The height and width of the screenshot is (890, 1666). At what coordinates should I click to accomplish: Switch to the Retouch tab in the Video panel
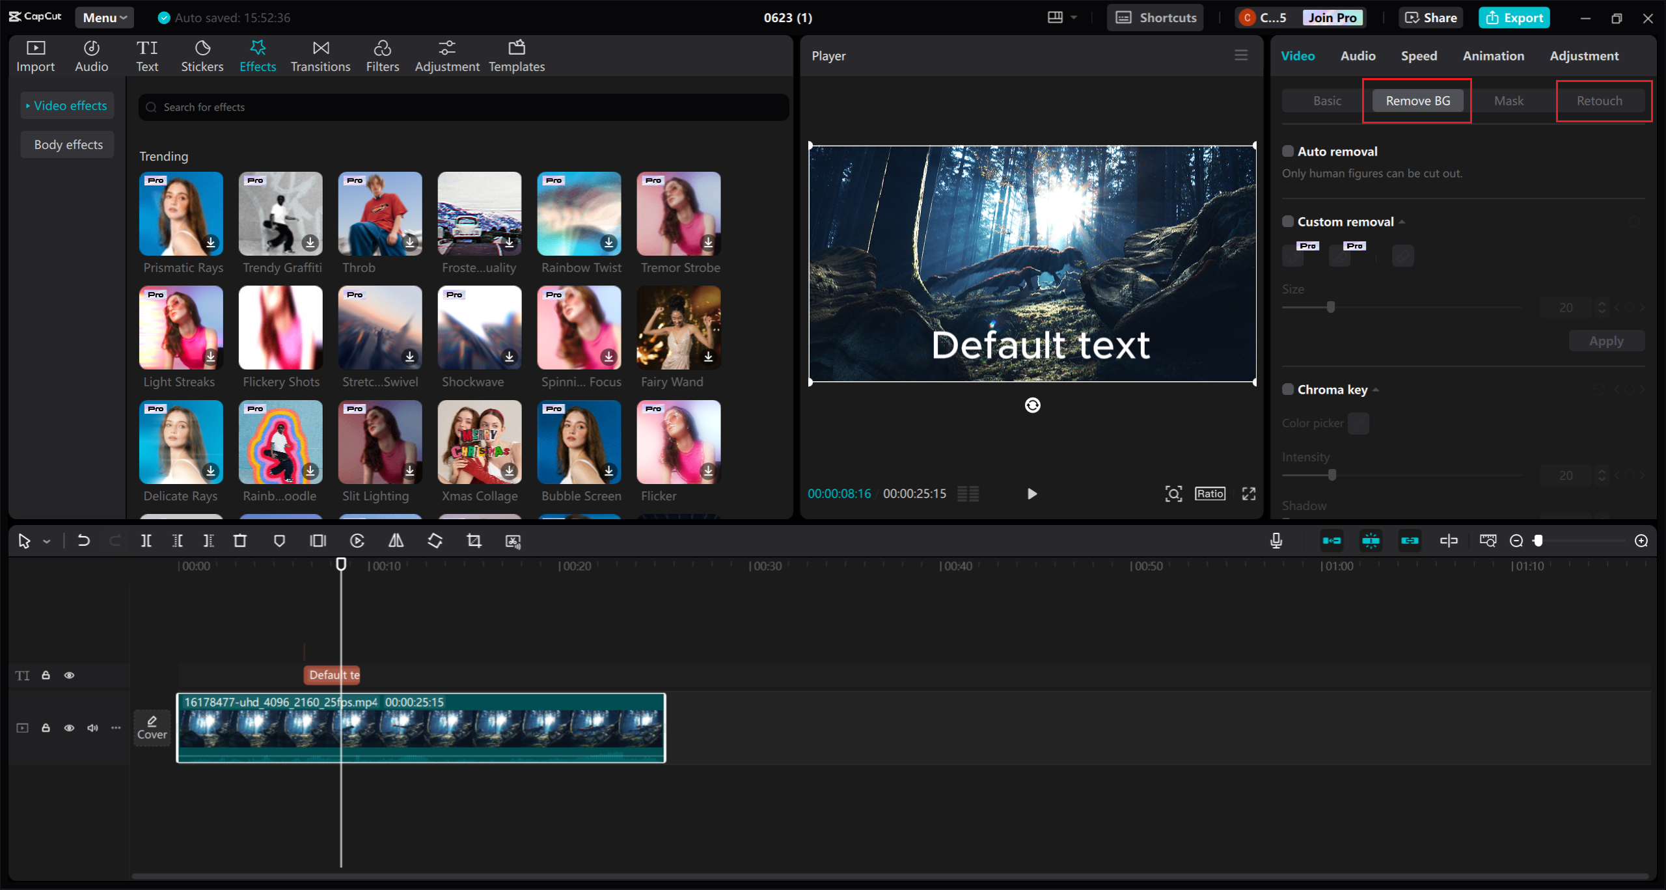[x=1600, y=100]
